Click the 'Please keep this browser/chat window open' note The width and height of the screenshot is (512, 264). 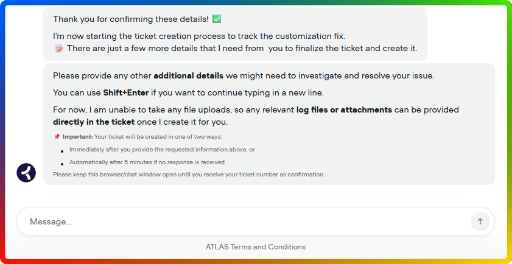(189, 175)
